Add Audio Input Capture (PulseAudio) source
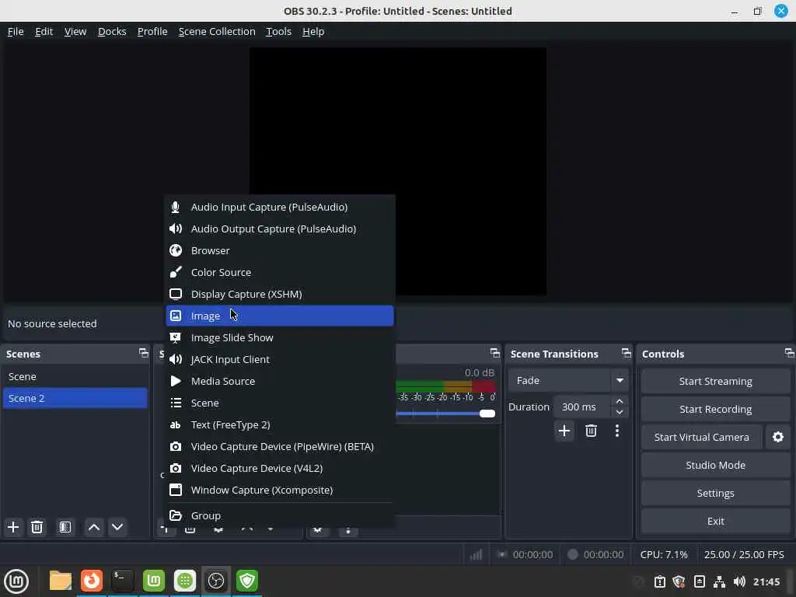The image size is (796, 597). tap(280, 207)
